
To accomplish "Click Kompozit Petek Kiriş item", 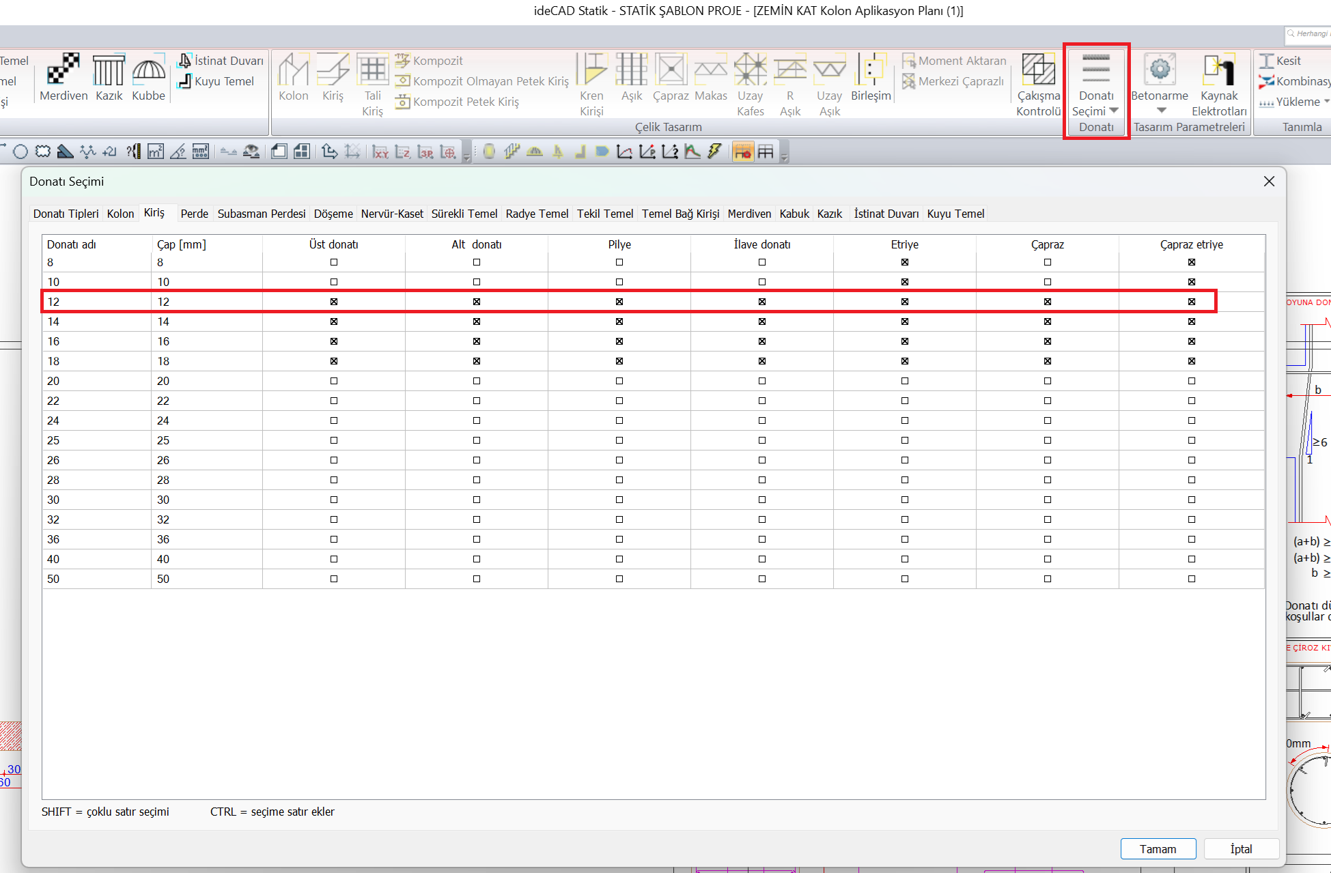I will click(x=458, y=102).
